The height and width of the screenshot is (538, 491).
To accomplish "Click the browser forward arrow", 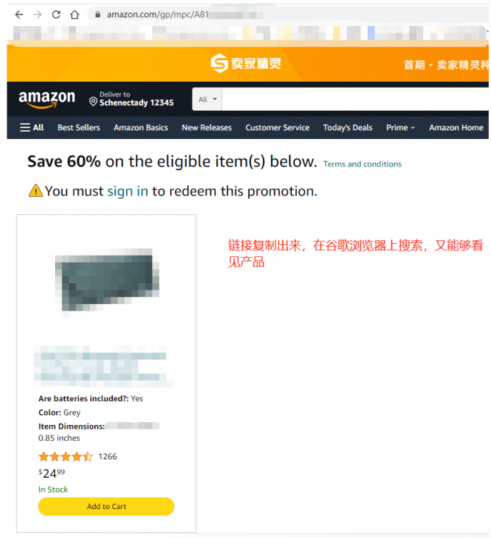I will (x=38, y=14).
